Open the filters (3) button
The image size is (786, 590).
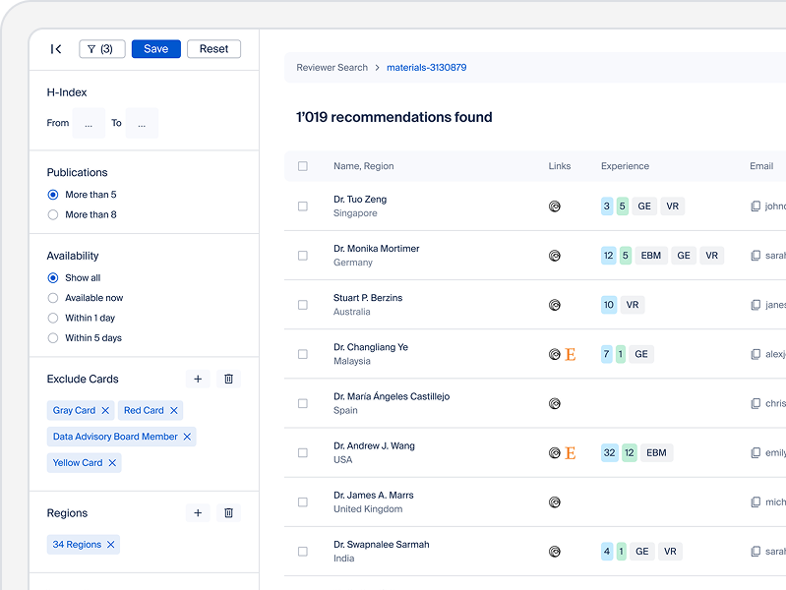tap(101, 49)
